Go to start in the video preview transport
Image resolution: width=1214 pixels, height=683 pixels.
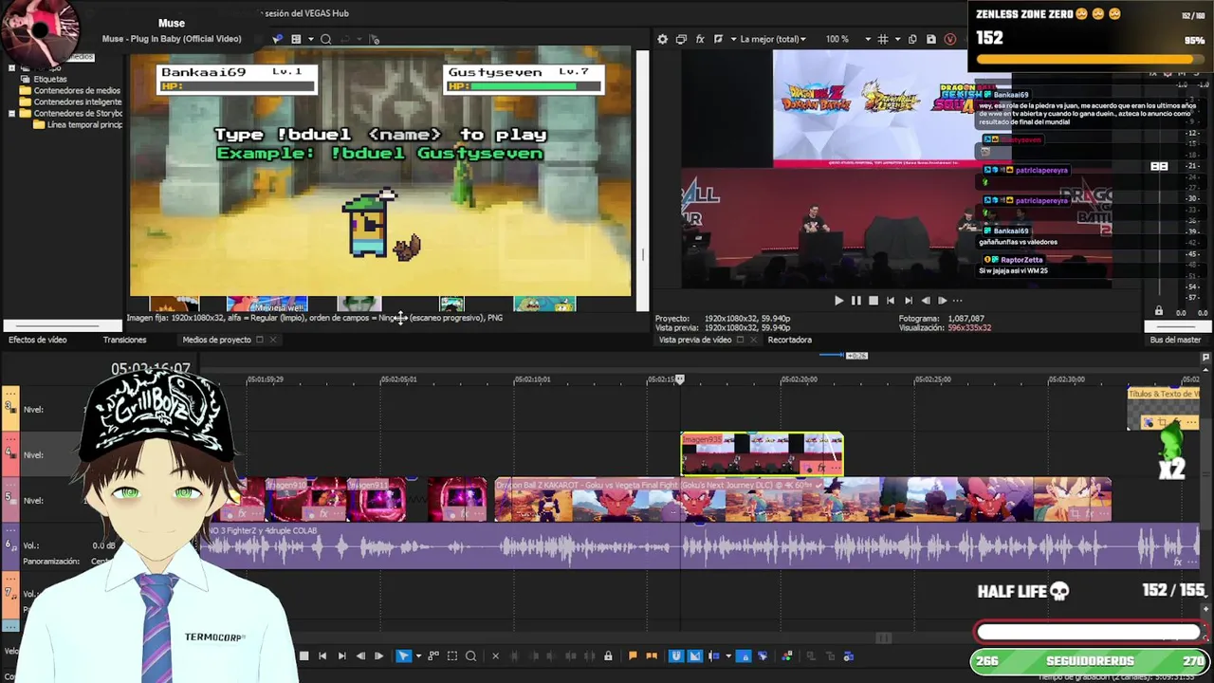[891, 300]
